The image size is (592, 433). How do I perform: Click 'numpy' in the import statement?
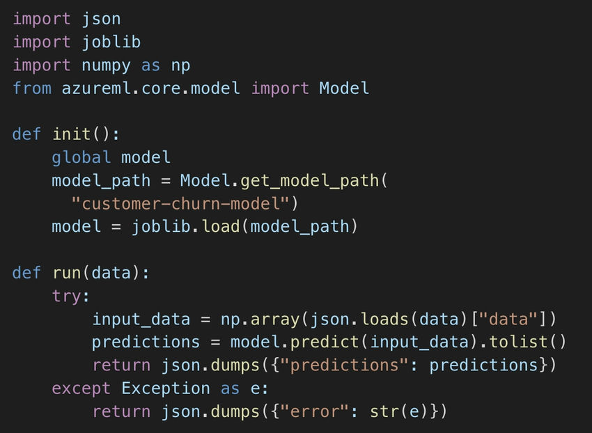tap(106, 65)
